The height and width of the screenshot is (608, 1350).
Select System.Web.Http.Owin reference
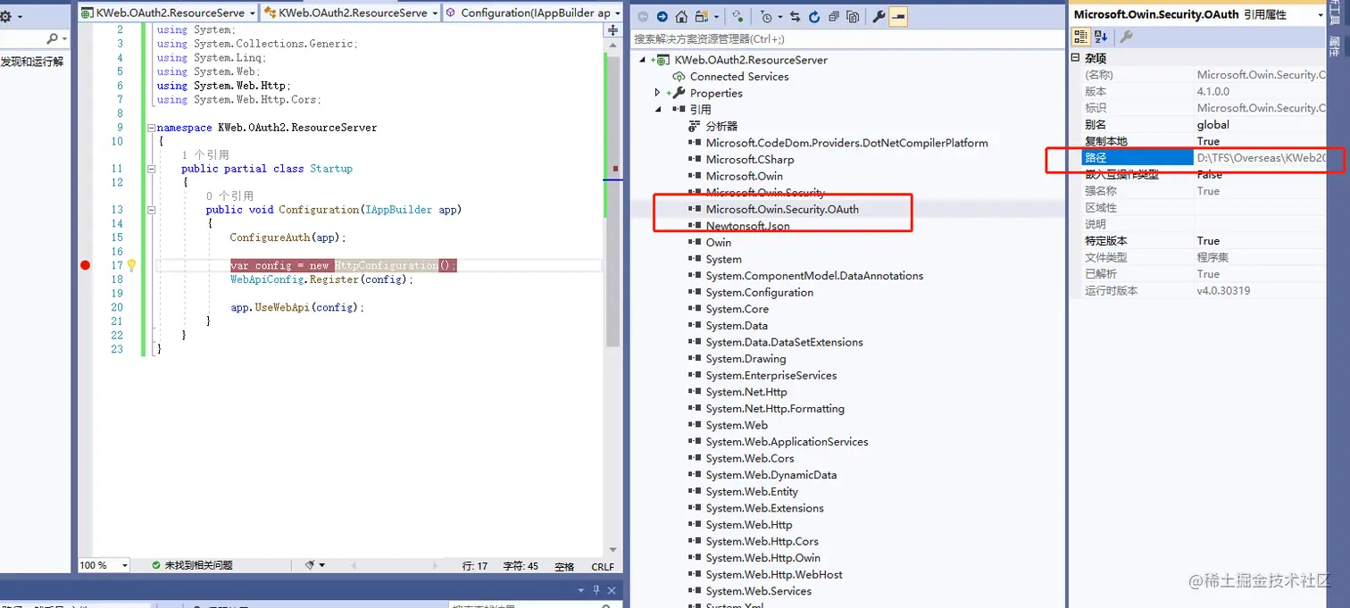pyautogui.click(x=762, y=558)
